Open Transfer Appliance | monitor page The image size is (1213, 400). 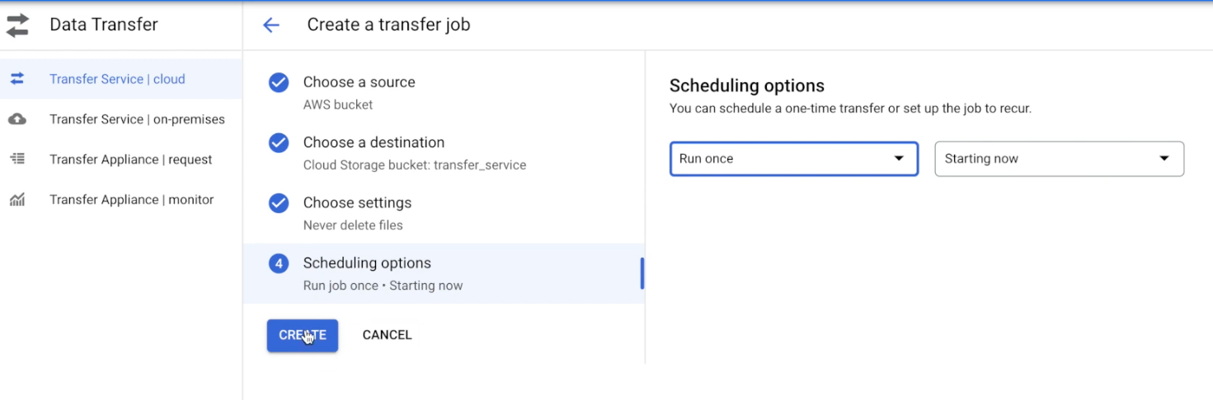coord(121,199)
